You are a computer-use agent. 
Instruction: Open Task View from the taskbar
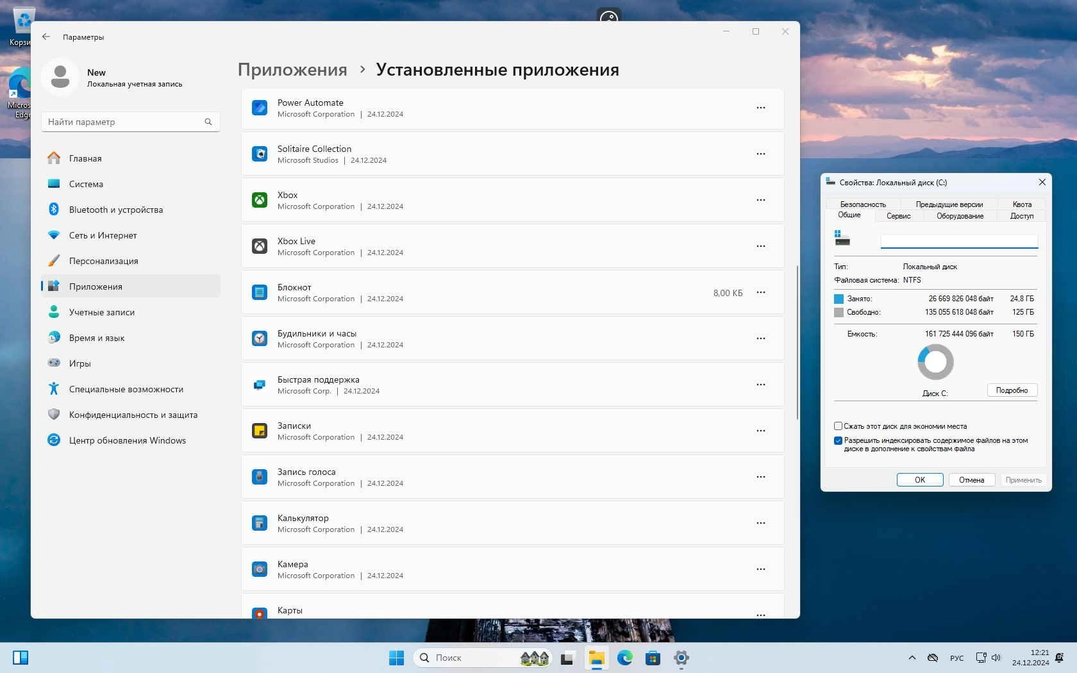[567, 658]
